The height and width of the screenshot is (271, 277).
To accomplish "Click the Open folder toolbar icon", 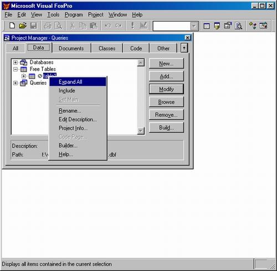I will (23, 25).
